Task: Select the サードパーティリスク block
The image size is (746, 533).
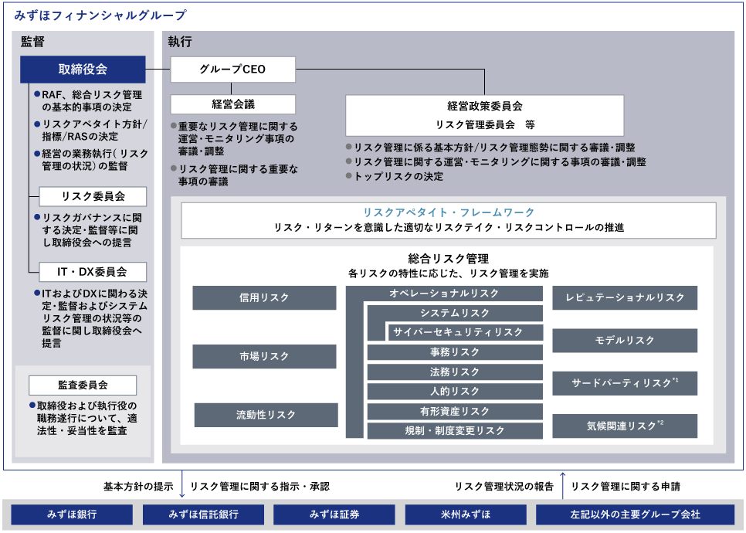Action: click(x=625, y=383)
